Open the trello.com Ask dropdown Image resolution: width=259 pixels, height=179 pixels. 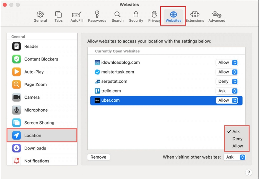[227, 91]
